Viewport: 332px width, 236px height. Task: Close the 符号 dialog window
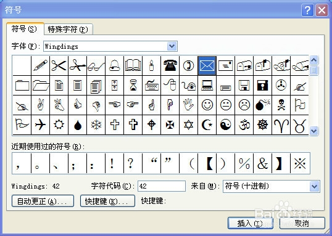click(x=322, y=10)
